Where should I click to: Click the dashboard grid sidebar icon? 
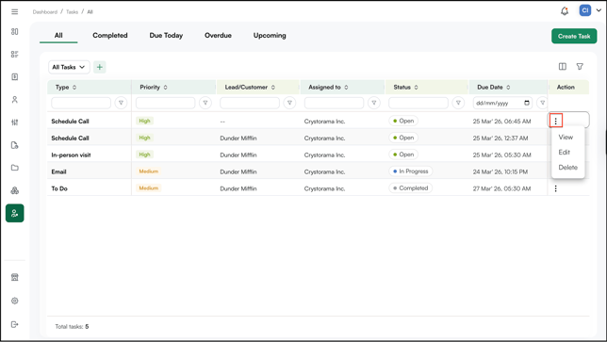15,31
